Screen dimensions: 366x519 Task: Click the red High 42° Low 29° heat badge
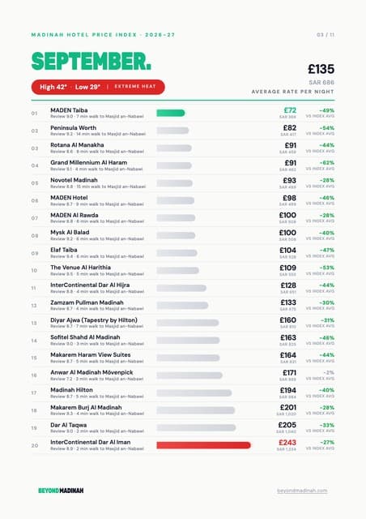point(98,87)
